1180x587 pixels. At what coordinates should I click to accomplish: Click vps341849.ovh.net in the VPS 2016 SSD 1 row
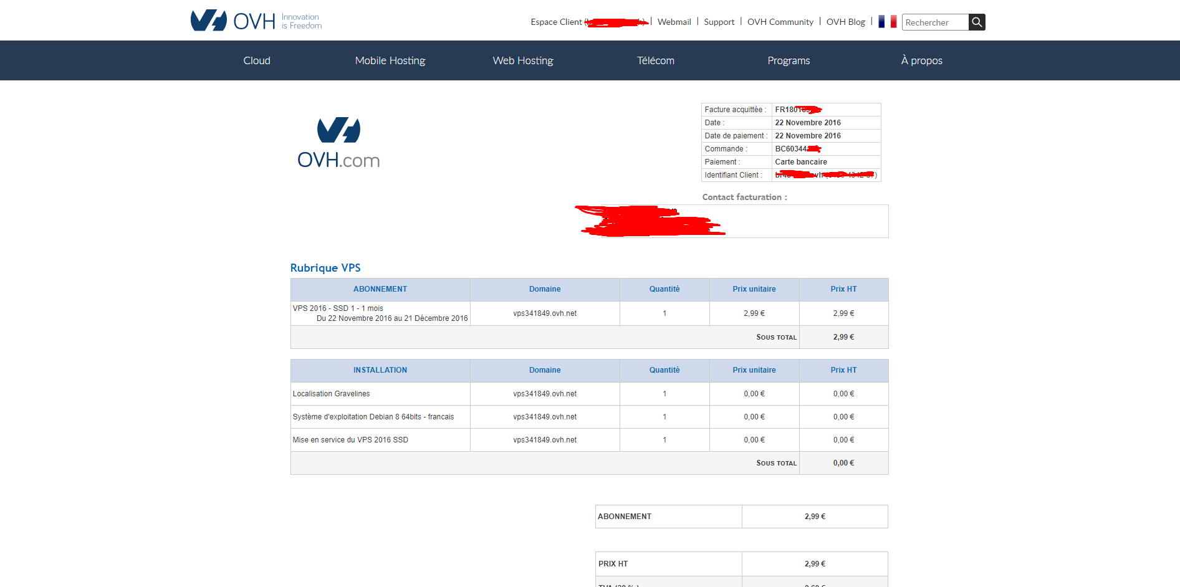(x=545, y=313)
